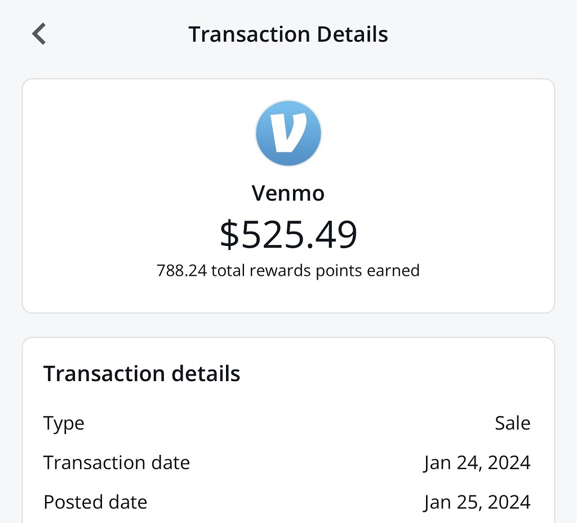Click the Transaction date row
The width and height of the screenshot is (577, 523).
pyautogui.click(x=117, y=462)
